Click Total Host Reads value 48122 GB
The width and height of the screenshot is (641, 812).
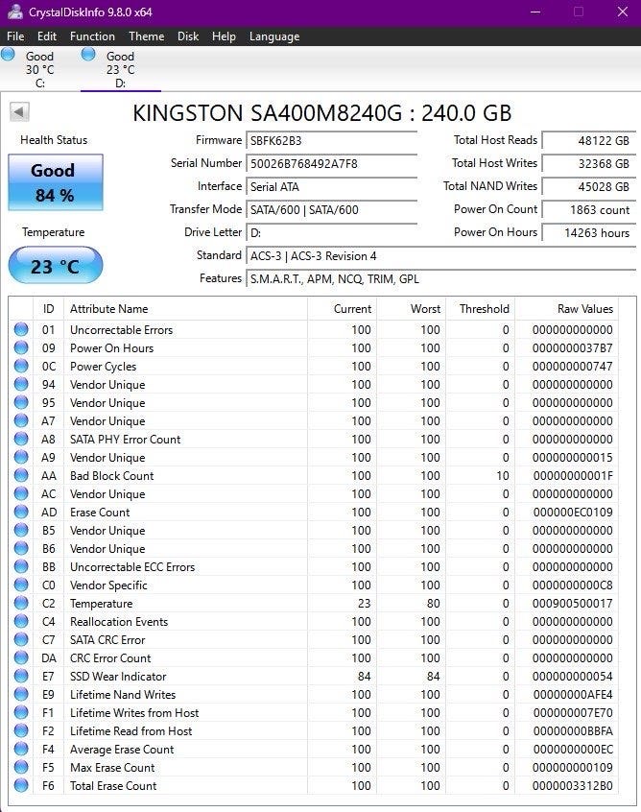589,140
